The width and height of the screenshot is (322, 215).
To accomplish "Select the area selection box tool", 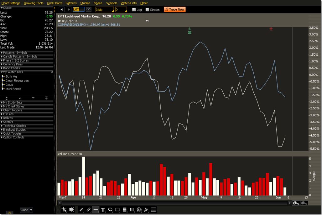I will pyautogui.click(x=71, y=209).
